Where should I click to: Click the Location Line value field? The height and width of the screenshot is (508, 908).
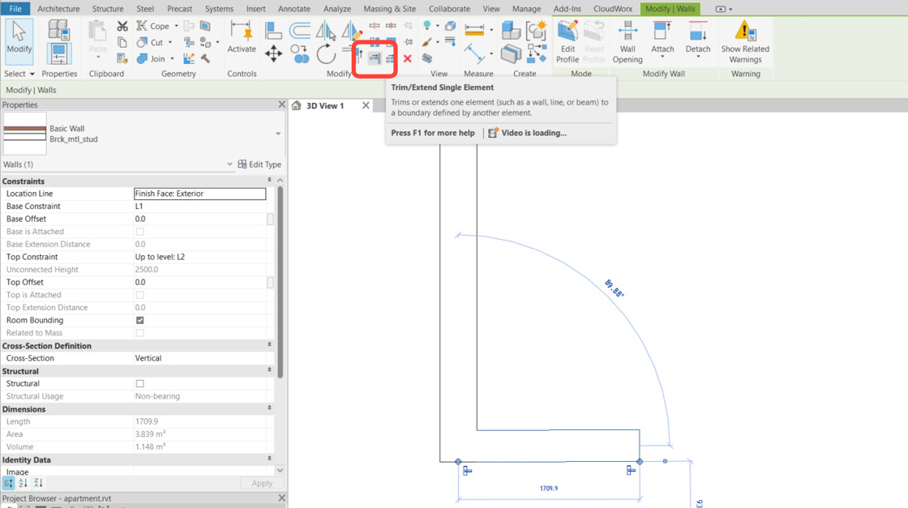click(x=199, y=194)
